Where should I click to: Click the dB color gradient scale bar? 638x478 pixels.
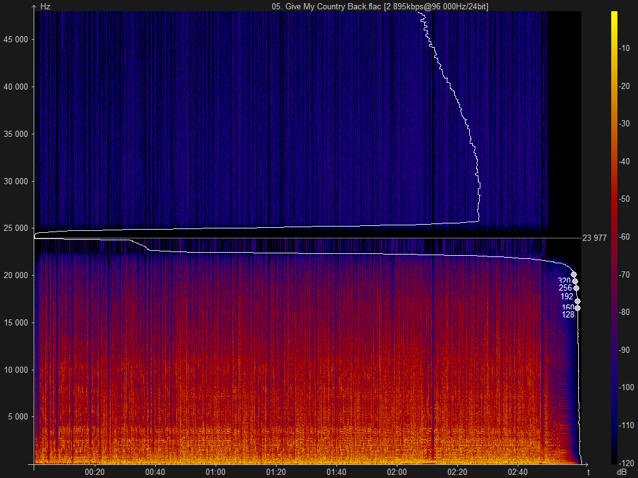point(614,237)
